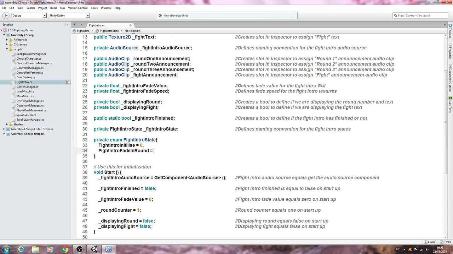453x254 pixels.
Task: Open the File menu
Action: pos(4,8)
